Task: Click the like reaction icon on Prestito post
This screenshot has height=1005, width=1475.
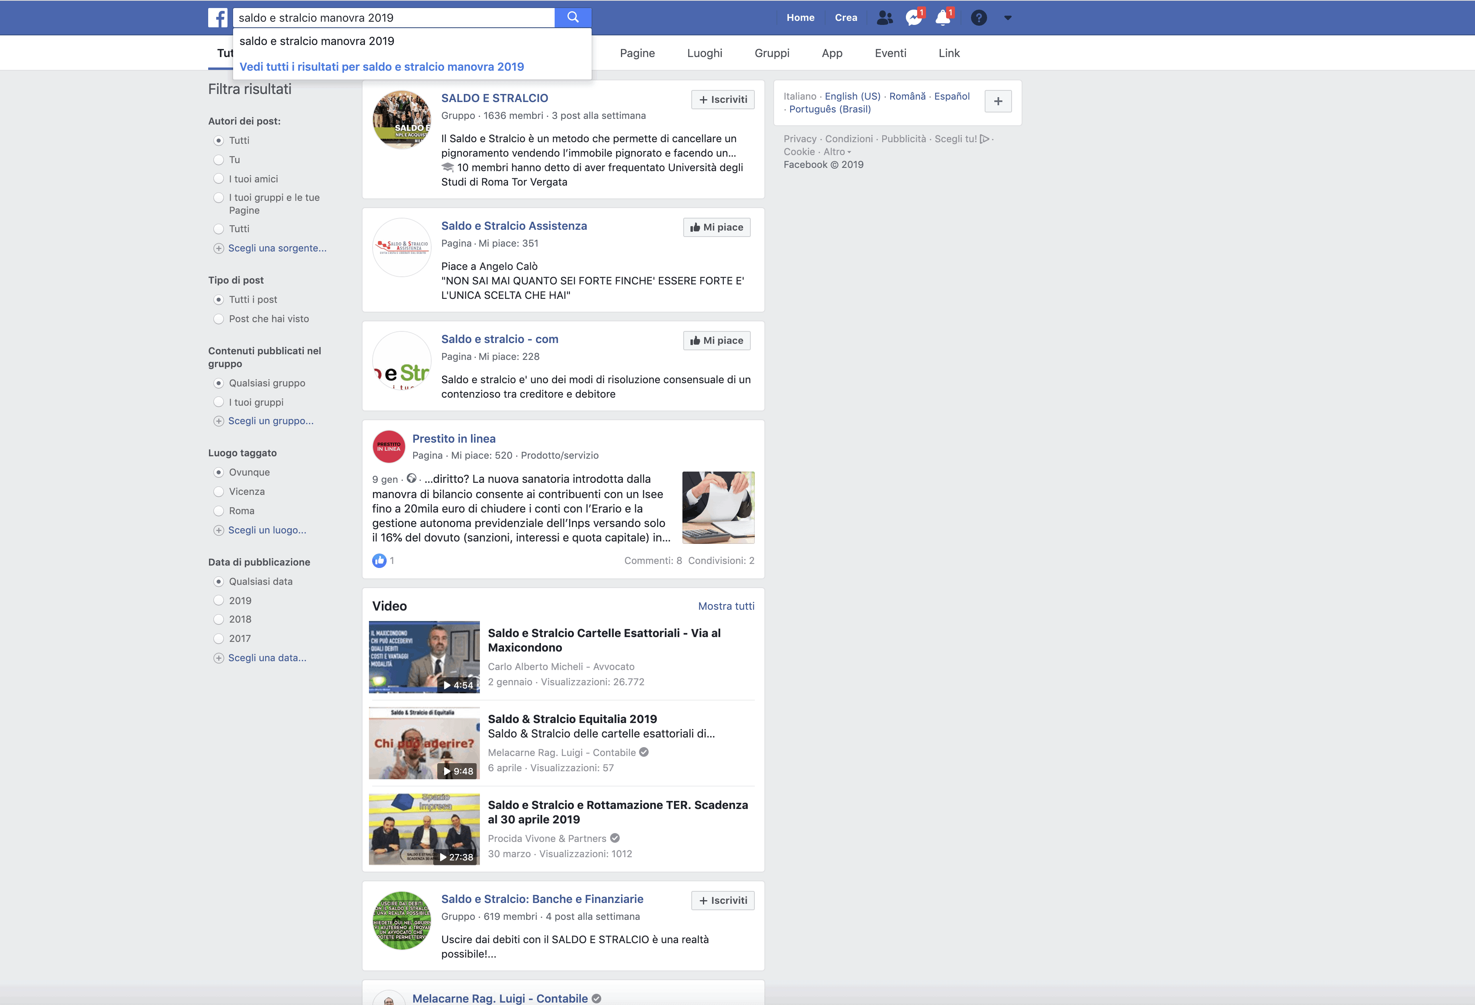Action: tap(379, 561)
